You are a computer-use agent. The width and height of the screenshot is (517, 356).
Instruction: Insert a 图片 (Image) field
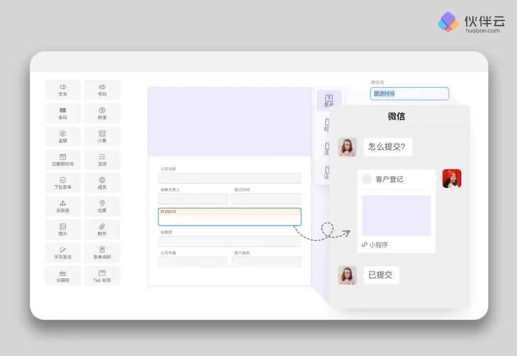pyautogui.click(x=63, y=229)
